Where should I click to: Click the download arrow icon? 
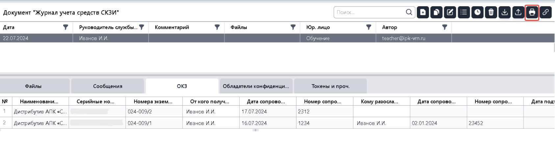(505, 12)
